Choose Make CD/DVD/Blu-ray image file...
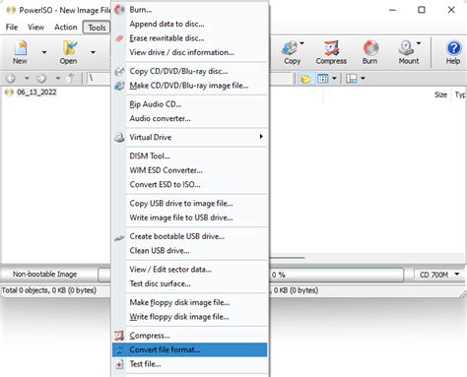This screenshot has width=467, height=377. point(190,86)
